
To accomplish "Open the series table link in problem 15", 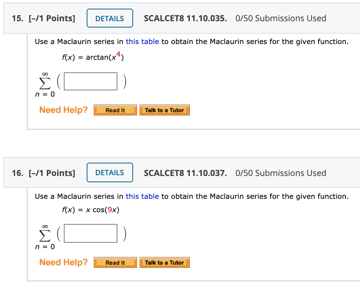I will 142,41.
